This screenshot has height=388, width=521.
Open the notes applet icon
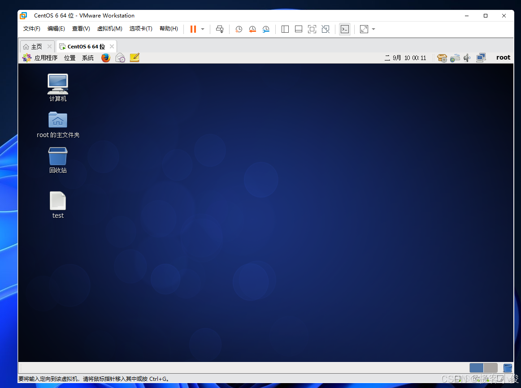(135, 58)
